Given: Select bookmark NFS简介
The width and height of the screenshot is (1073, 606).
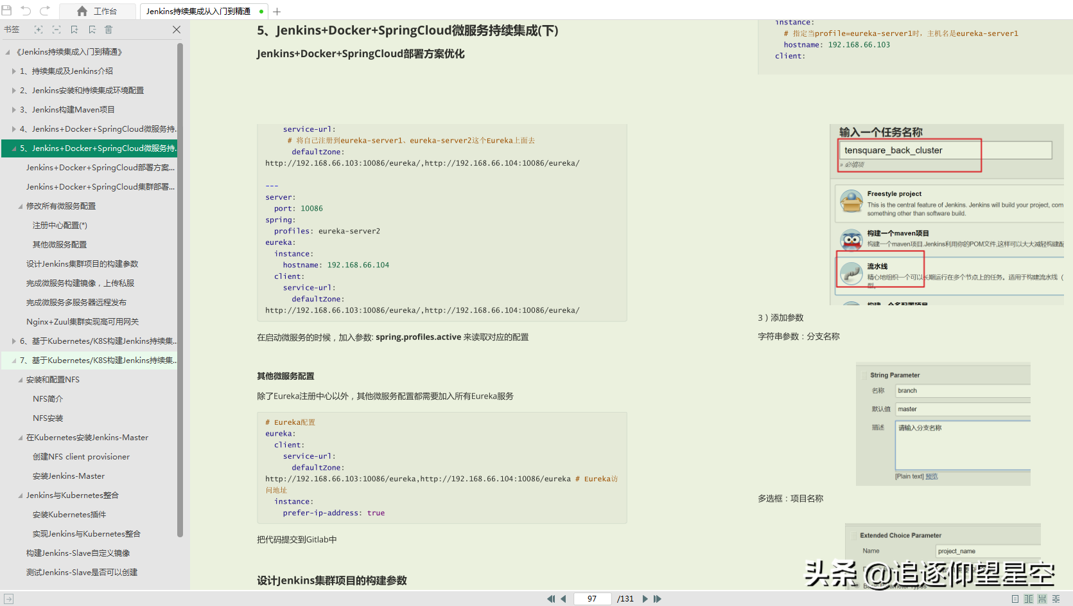Looking at the screenshot, I should click(x=48, y=399).
